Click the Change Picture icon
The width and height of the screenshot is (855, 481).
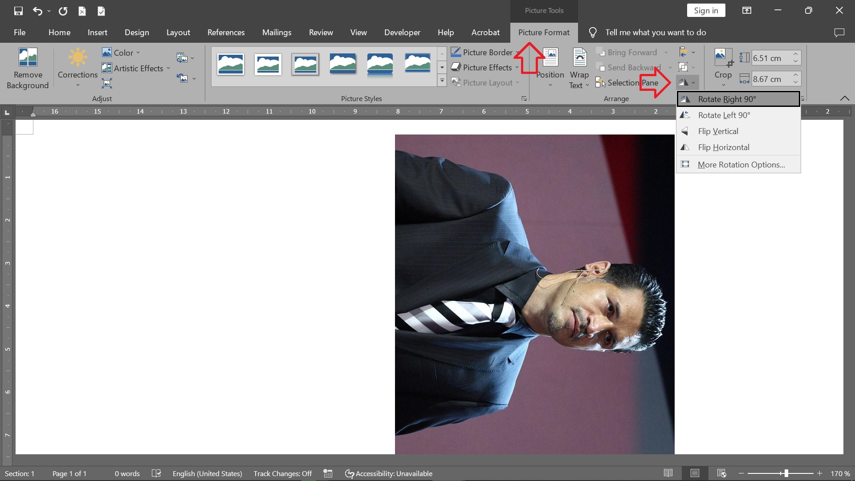(x=182, y=58)
